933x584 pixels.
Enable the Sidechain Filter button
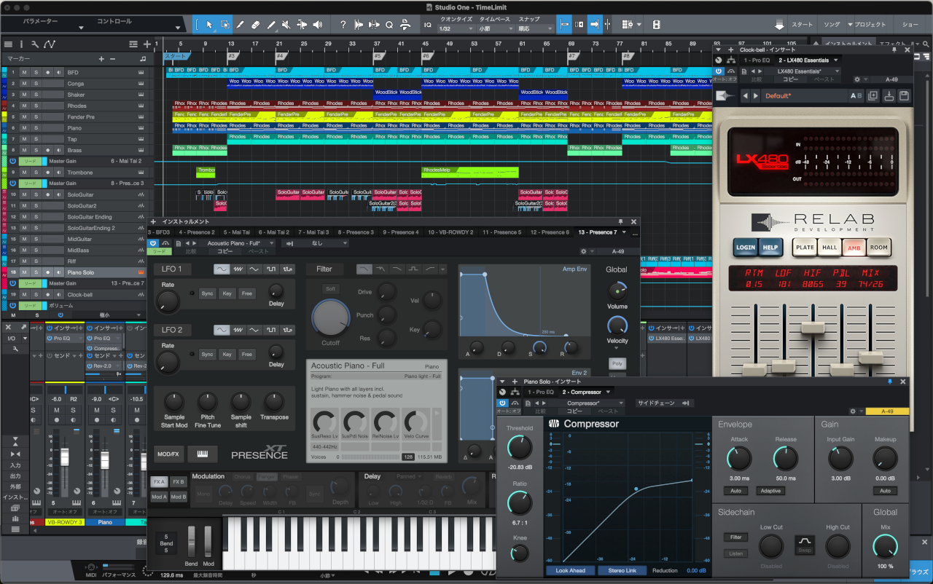735,537
